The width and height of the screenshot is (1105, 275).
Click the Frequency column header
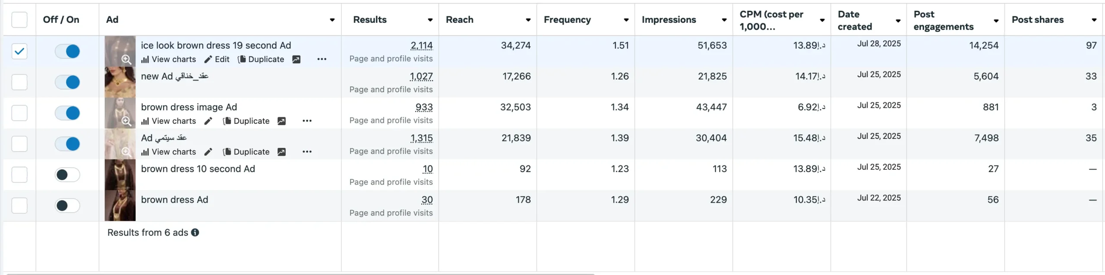(x=567, y=20)
